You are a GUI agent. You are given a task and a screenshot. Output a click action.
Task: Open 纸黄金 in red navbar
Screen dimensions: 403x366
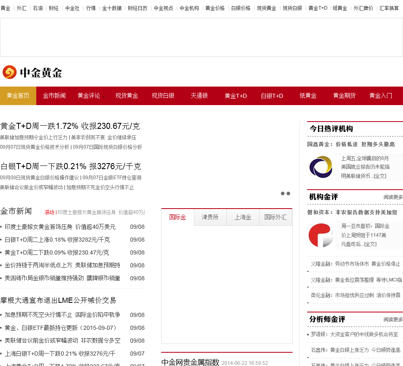[308, 96]
